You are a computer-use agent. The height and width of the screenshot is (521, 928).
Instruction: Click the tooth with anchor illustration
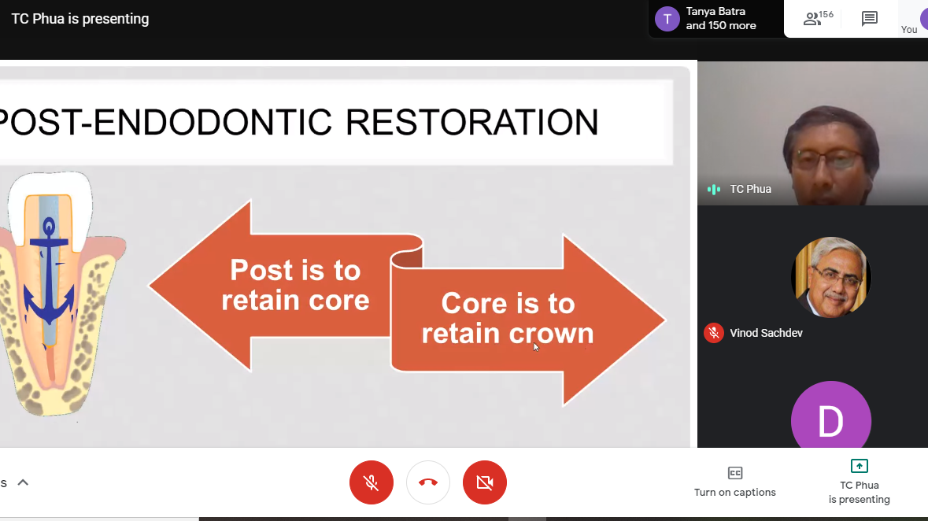54,291
